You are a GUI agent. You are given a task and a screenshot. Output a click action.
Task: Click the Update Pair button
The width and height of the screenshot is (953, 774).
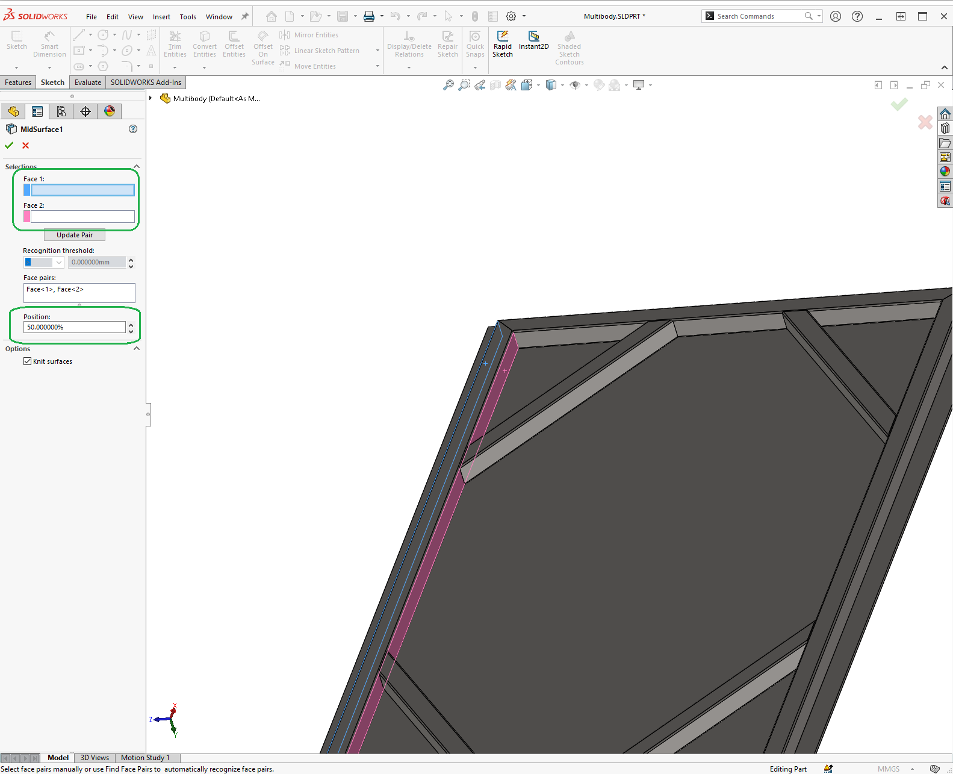click(75, 235)
